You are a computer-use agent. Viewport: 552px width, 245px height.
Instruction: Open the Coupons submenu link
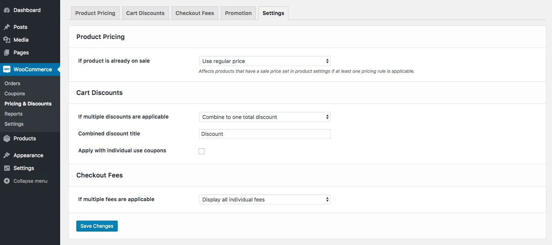pyautogui.click(x=15, y=93)
